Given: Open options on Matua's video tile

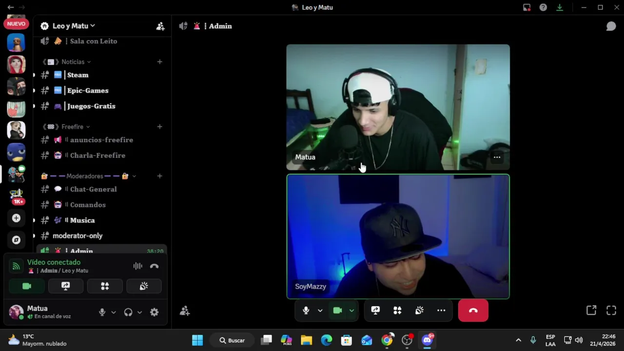Looking at the screenshot, I should [x=497, y=157].
